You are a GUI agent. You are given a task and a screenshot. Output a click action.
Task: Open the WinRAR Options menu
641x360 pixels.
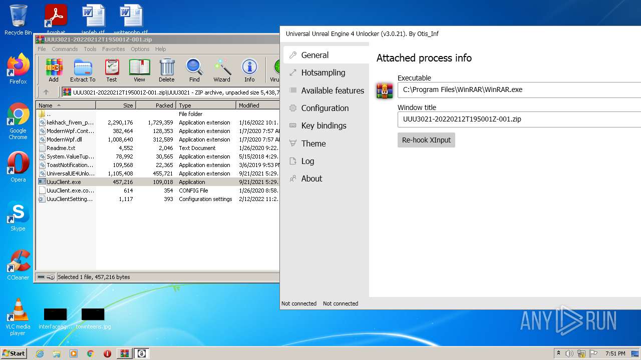(140, 49)
